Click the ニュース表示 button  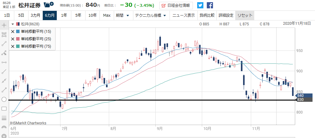click(184, 15)
